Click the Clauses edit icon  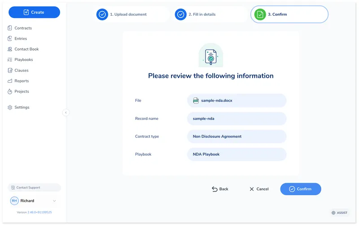tap(10, 70)
